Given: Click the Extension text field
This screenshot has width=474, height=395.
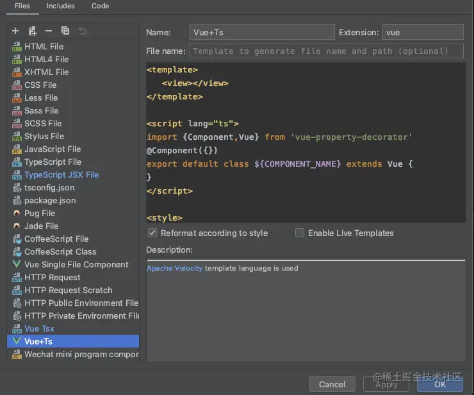Looking at the screenshot, I should pos(422,32).
